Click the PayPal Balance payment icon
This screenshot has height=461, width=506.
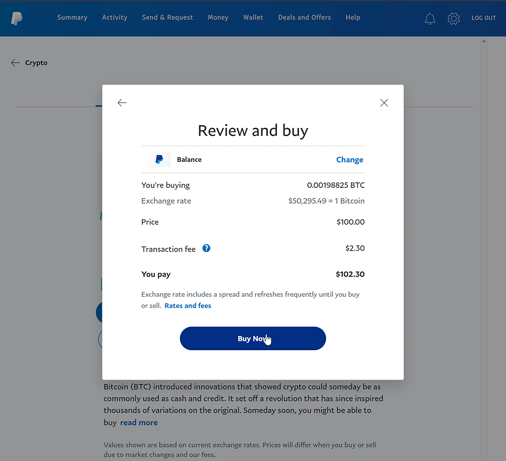[x=159, y=159]
